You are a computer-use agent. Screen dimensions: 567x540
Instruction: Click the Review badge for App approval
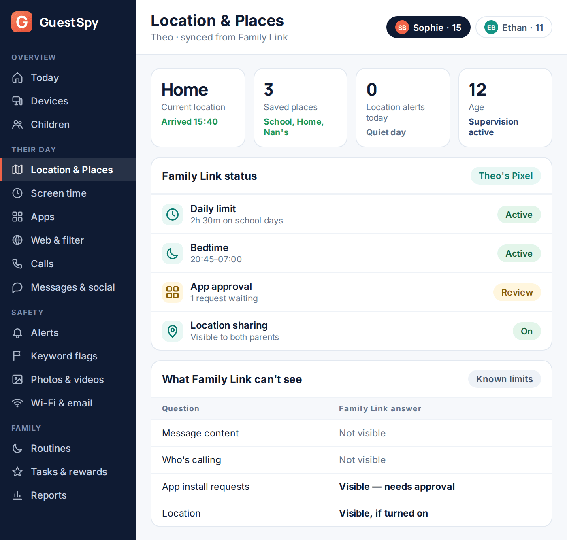[517, 292]
